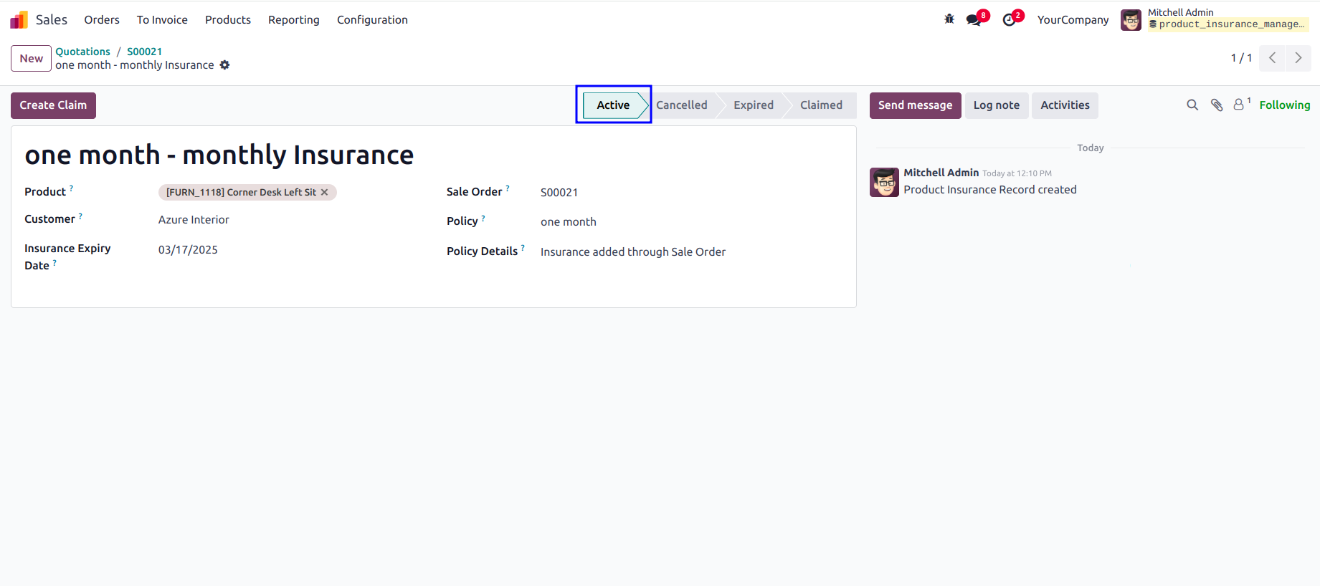Open the debug bug icon menu
The width and height of the screenshot is (1320, 586).
coord(949,19)
